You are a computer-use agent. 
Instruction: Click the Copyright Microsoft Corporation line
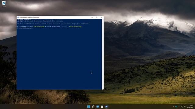[x=40, y=21]
